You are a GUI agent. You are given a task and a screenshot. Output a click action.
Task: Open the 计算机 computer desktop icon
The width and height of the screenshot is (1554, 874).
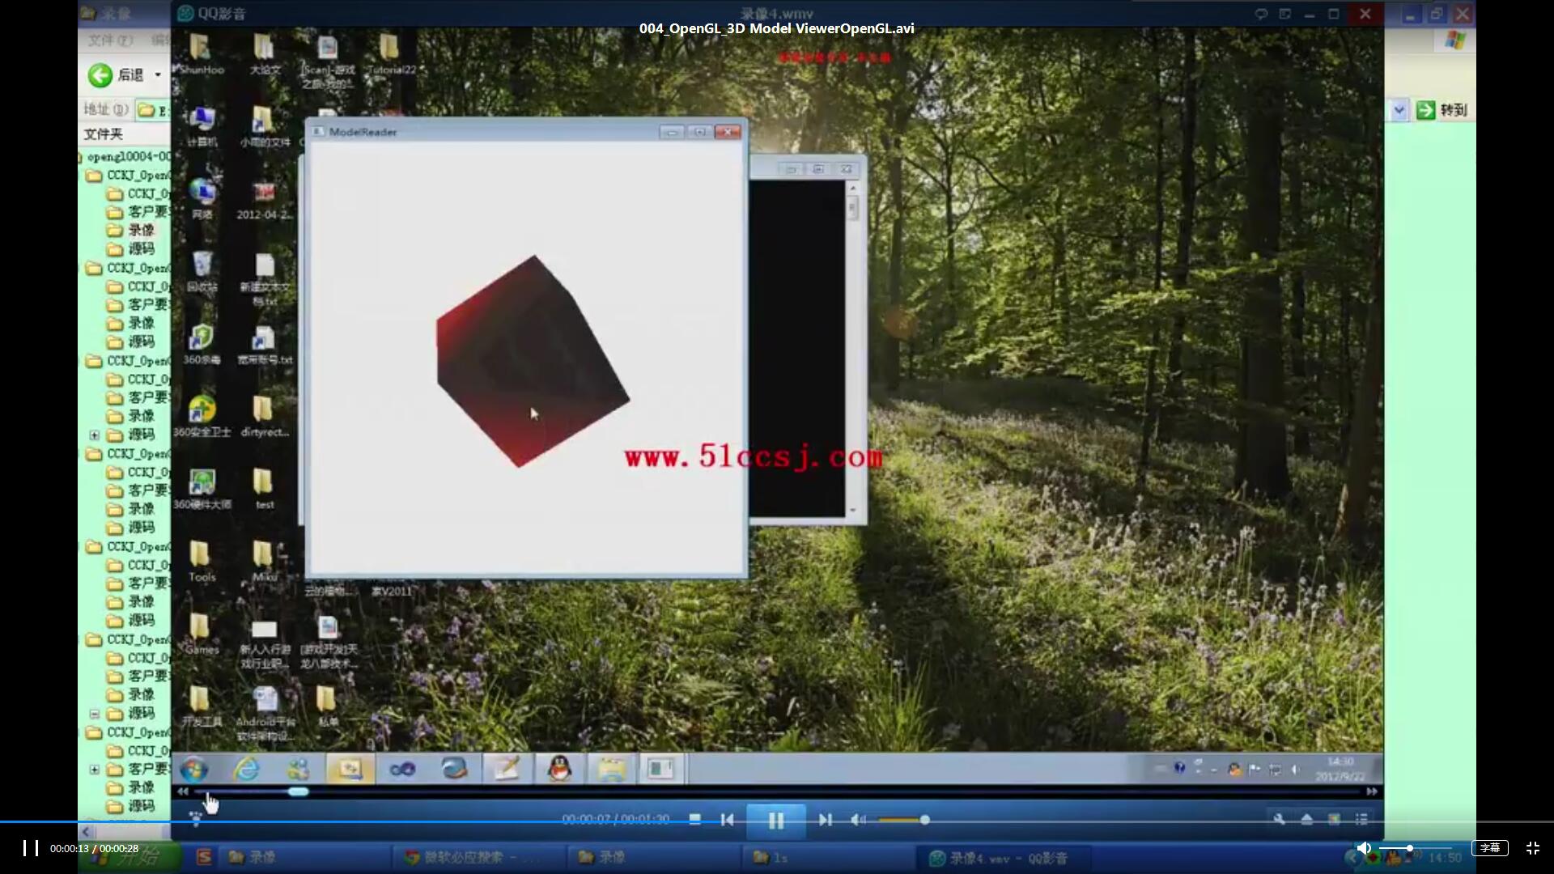(x=202, y=127)
